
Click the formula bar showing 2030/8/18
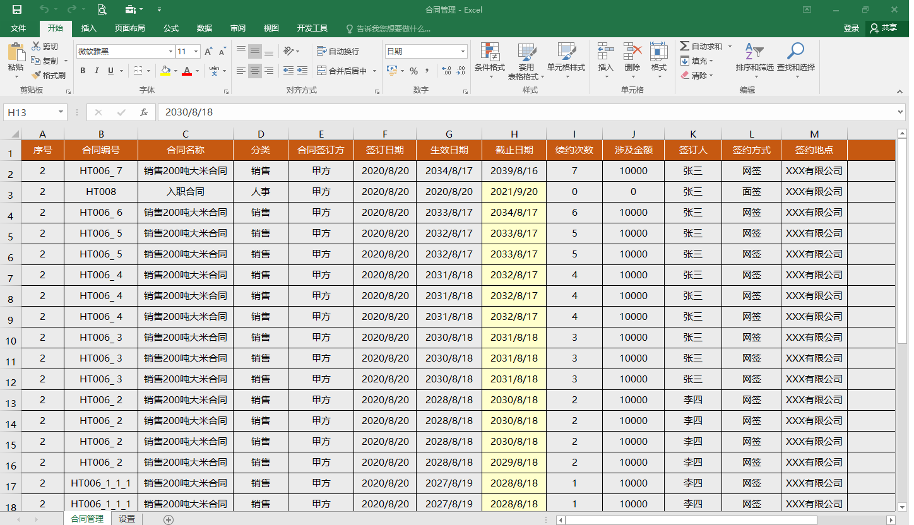pyautogui.click(x=505, y=112)
